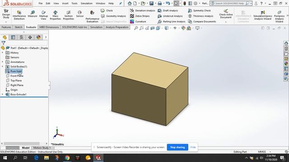Open the Insert menu

(x=65, y=3)
